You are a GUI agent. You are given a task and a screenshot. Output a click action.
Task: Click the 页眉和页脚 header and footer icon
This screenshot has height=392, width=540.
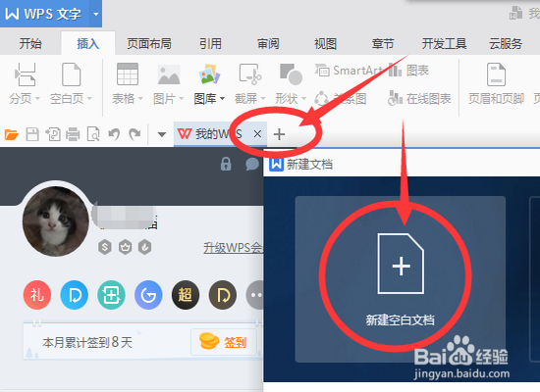point(496,74)
